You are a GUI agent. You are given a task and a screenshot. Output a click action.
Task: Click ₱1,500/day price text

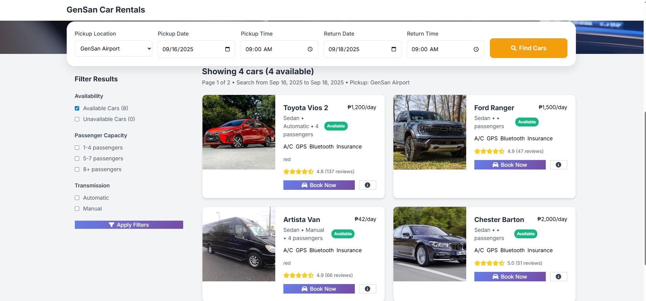point(553,107)
